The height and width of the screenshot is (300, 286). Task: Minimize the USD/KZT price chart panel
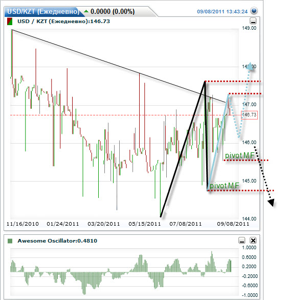253,21
